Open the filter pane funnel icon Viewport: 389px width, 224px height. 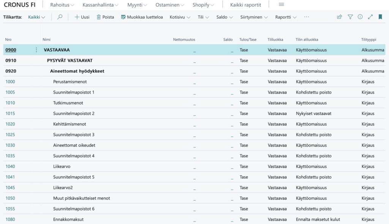[x=350, y=17]
